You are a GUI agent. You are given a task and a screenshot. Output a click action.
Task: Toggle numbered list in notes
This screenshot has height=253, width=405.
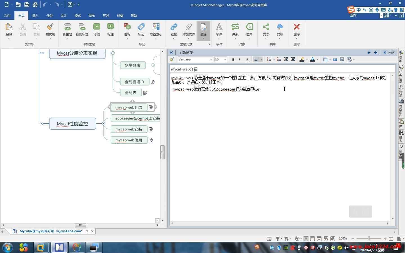pos(269,59)
